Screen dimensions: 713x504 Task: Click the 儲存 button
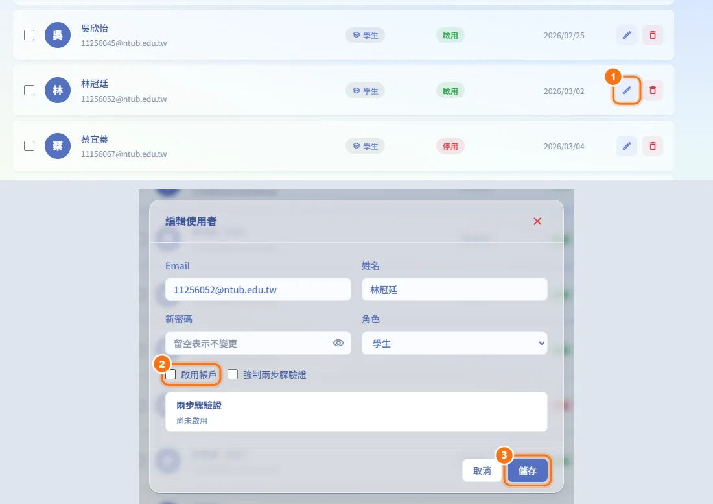tap(528, 470)
